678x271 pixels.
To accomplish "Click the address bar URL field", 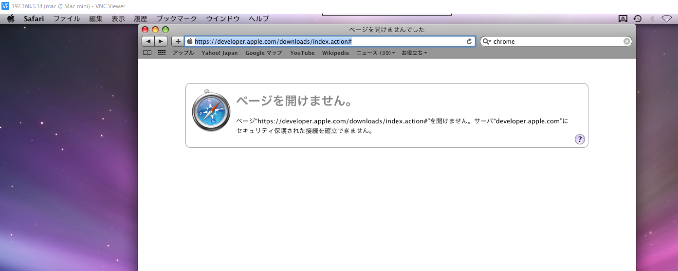I will pos(330,42).
